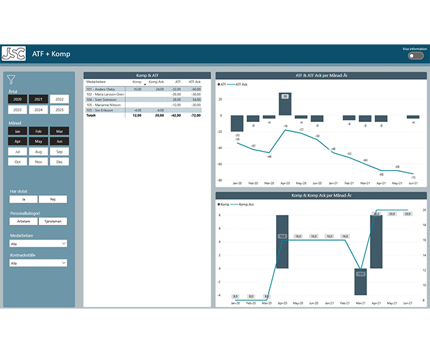430x353 pixels.
Task: Select row 102 - Maria Larsson-Gren
Action: [x=144, y=94]
